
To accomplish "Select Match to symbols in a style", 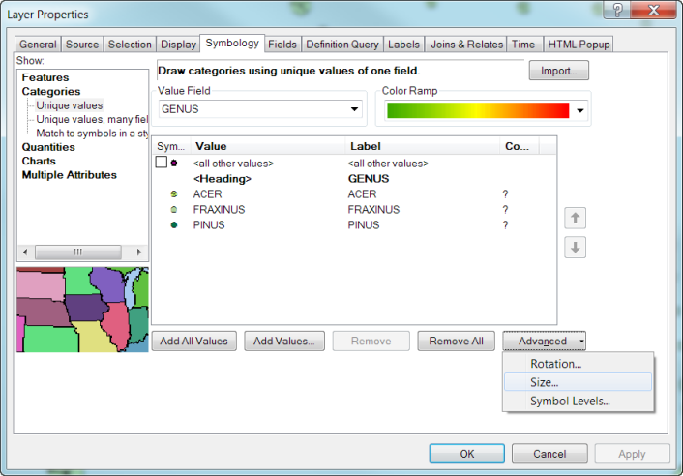I will point(92,134).
